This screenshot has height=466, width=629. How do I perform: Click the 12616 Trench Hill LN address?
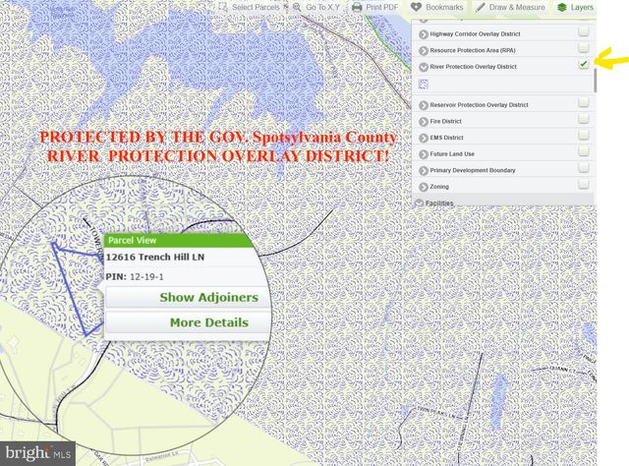(155, 257)
